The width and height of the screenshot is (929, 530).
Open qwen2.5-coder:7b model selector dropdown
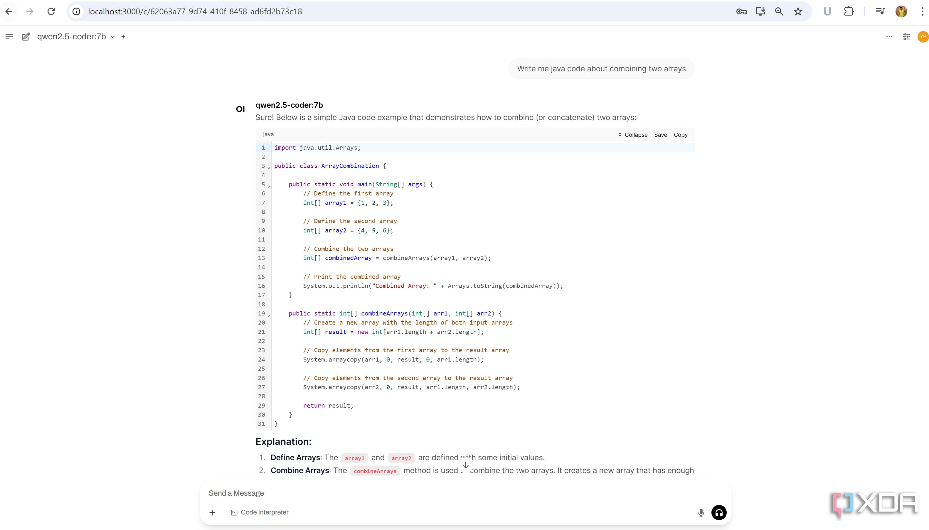(76, 36)
